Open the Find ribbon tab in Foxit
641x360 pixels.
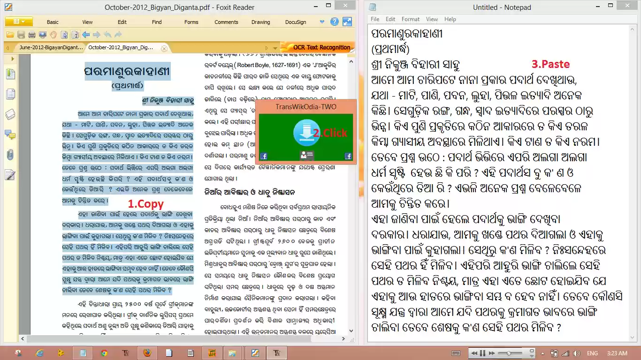pyautogui.click(x=157, y=22)
